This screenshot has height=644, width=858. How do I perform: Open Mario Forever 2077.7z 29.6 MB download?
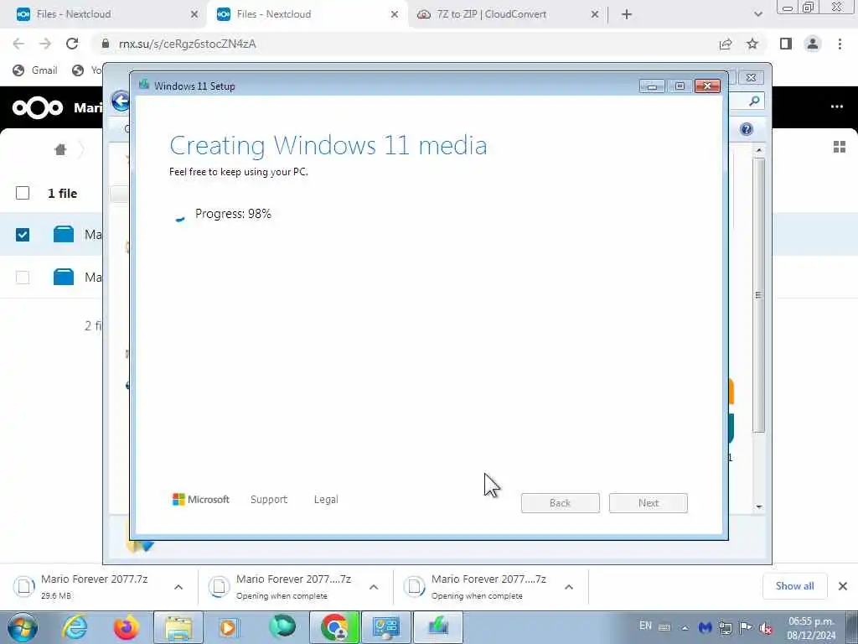[x=93, y=586]
